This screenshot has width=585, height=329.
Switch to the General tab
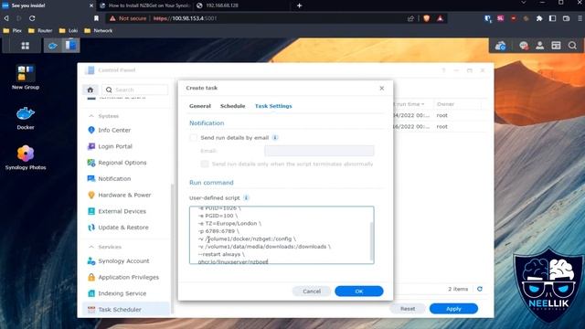pos(200,106)
